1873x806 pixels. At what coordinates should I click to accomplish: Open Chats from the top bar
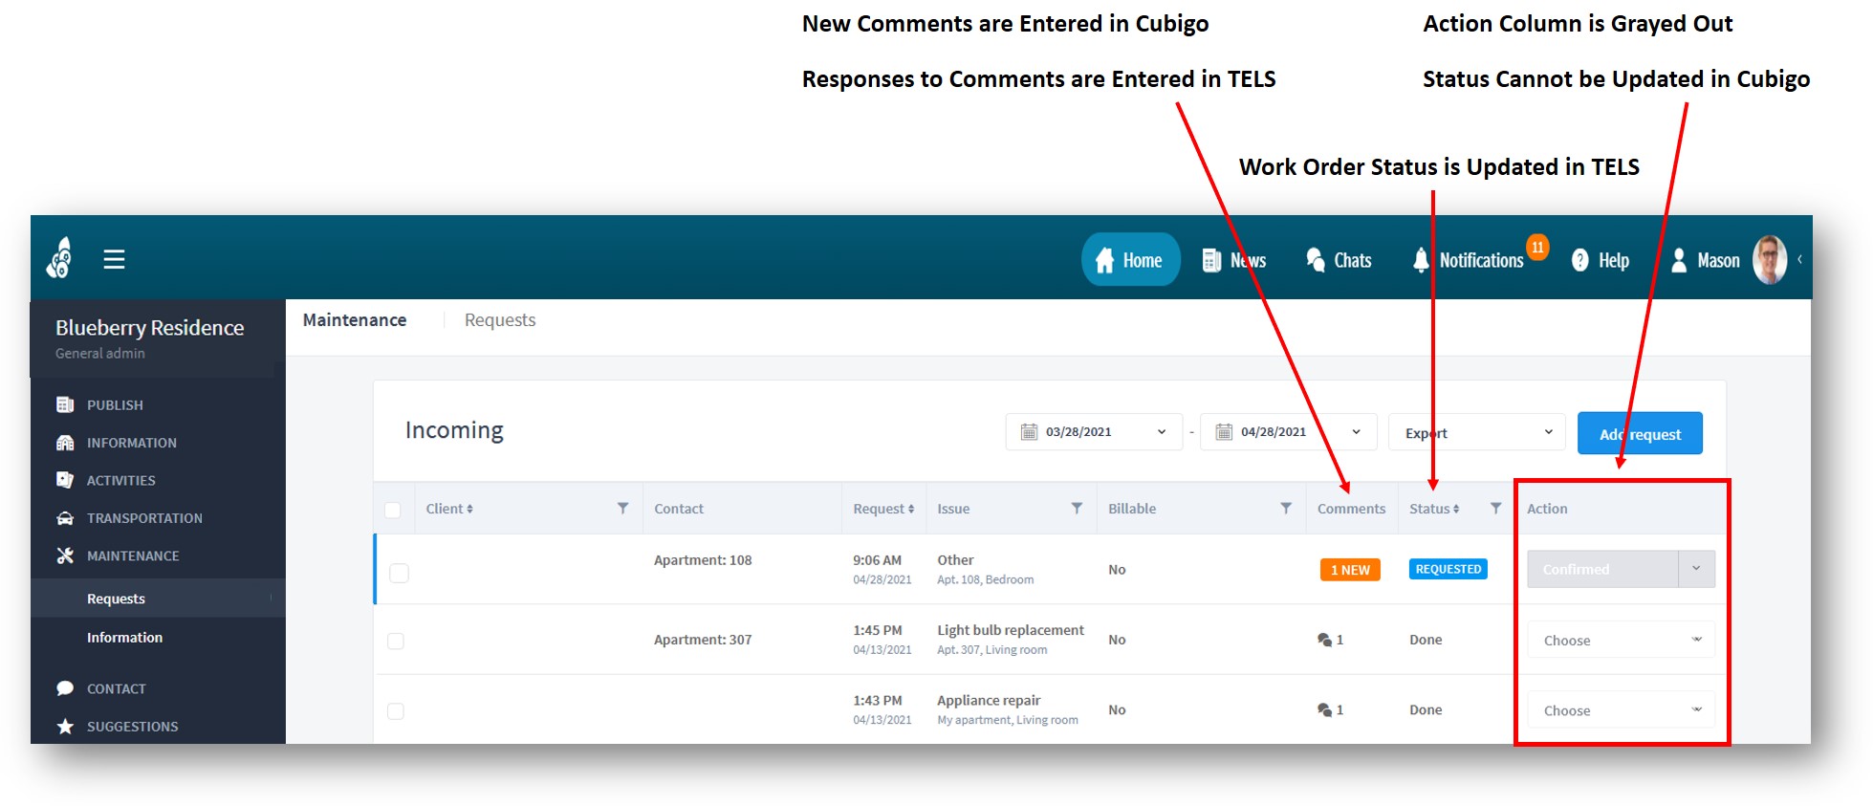(x=1339, y=260)
